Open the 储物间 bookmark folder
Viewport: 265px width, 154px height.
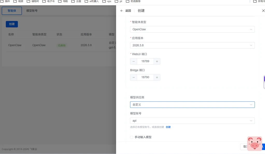pos(33,1)
